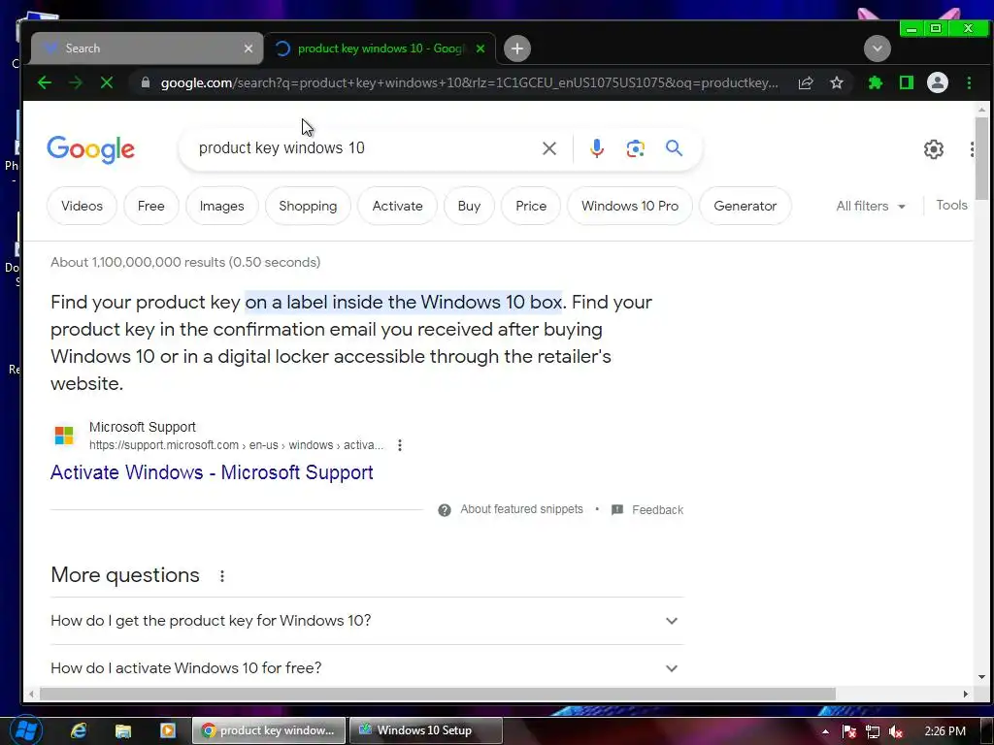
Task: Clear the search box with the X
Action: [549, 148]
